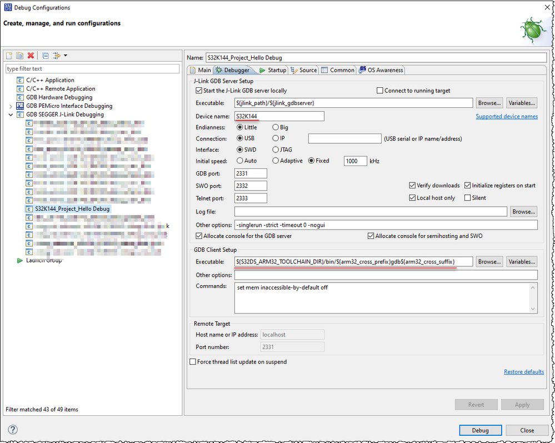Toggle Start the J-Link GDB server locally
555x443 pixels.
199,91
